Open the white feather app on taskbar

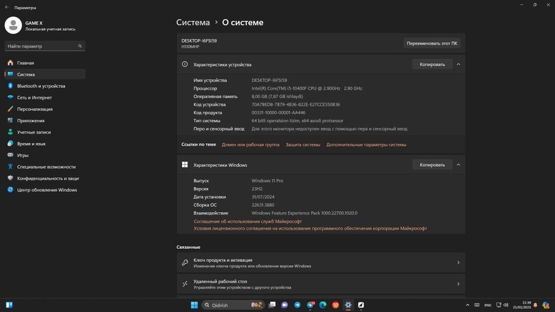pyautogui.click(x=361, y=305)
